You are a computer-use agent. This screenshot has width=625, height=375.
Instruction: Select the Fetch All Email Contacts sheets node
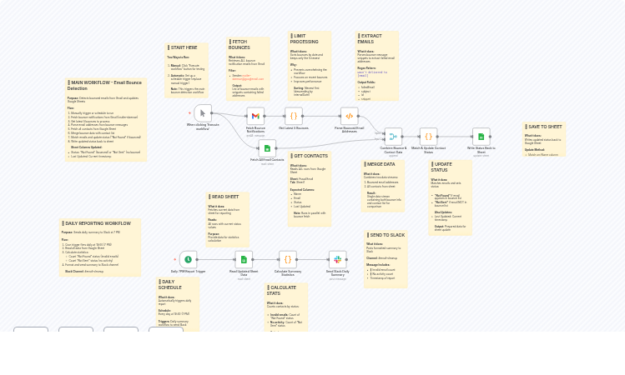[x=267, y=148]
